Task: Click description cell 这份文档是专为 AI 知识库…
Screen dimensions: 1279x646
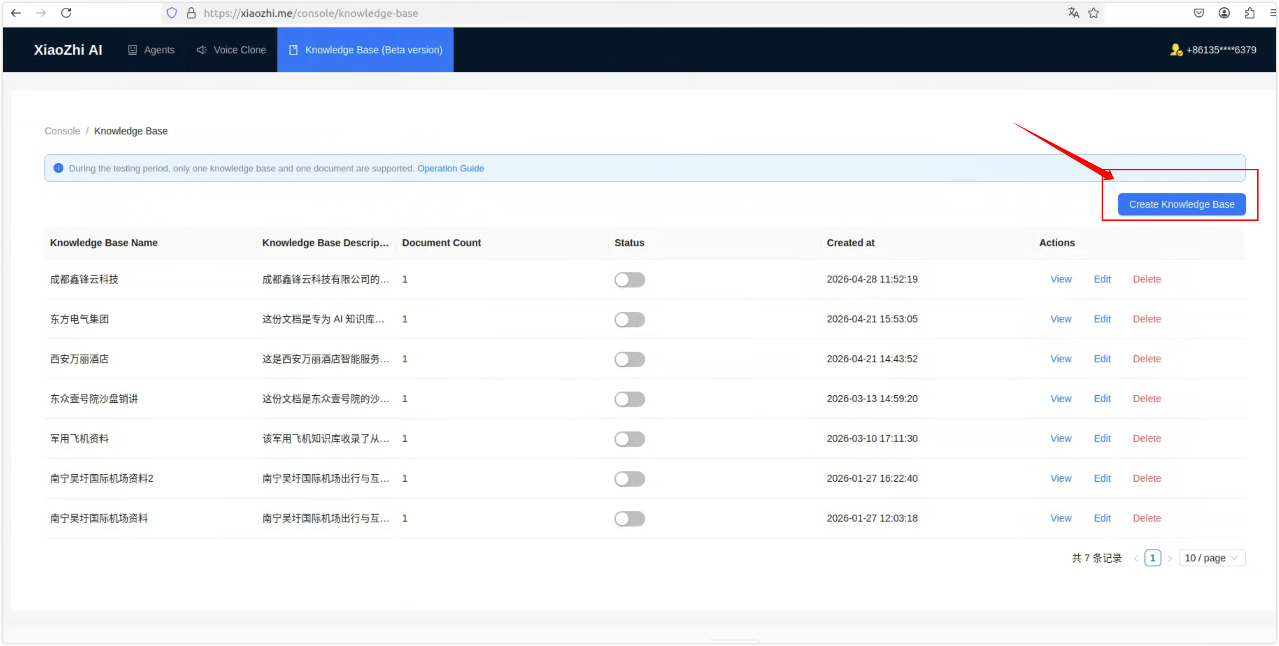Action: [323, 319]
